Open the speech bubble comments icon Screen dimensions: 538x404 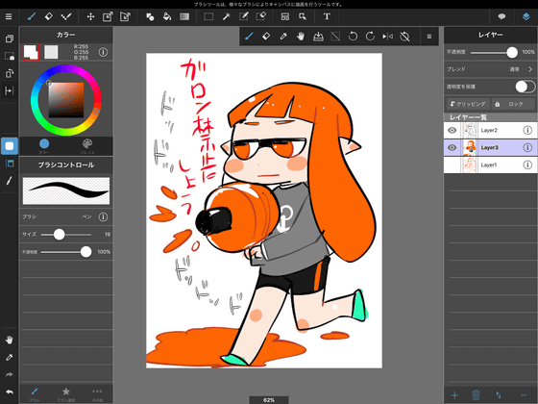501,16
